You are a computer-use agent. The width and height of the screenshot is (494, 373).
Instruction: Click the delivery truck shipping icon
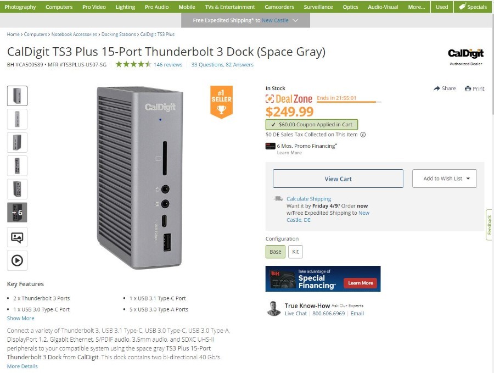pos(278,199)
